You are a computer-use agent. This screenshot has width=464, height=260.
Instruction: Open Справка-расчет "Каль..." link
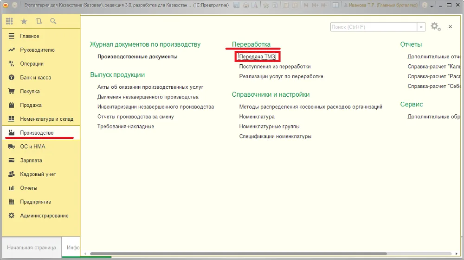coord(434,67)
